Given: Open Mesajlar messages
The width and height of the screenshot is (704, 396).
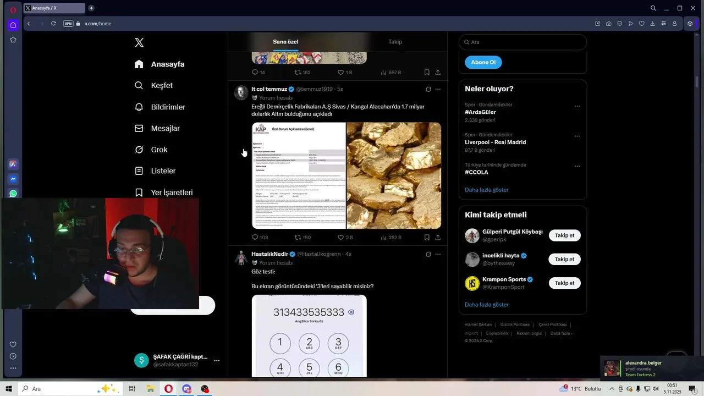Looking at the screenshot, I should click(x=157, y=129).
